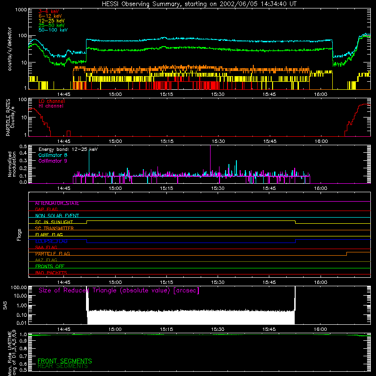Click the HESSI Observing Summary title text
376x376 pixels.
pos(199,4)
